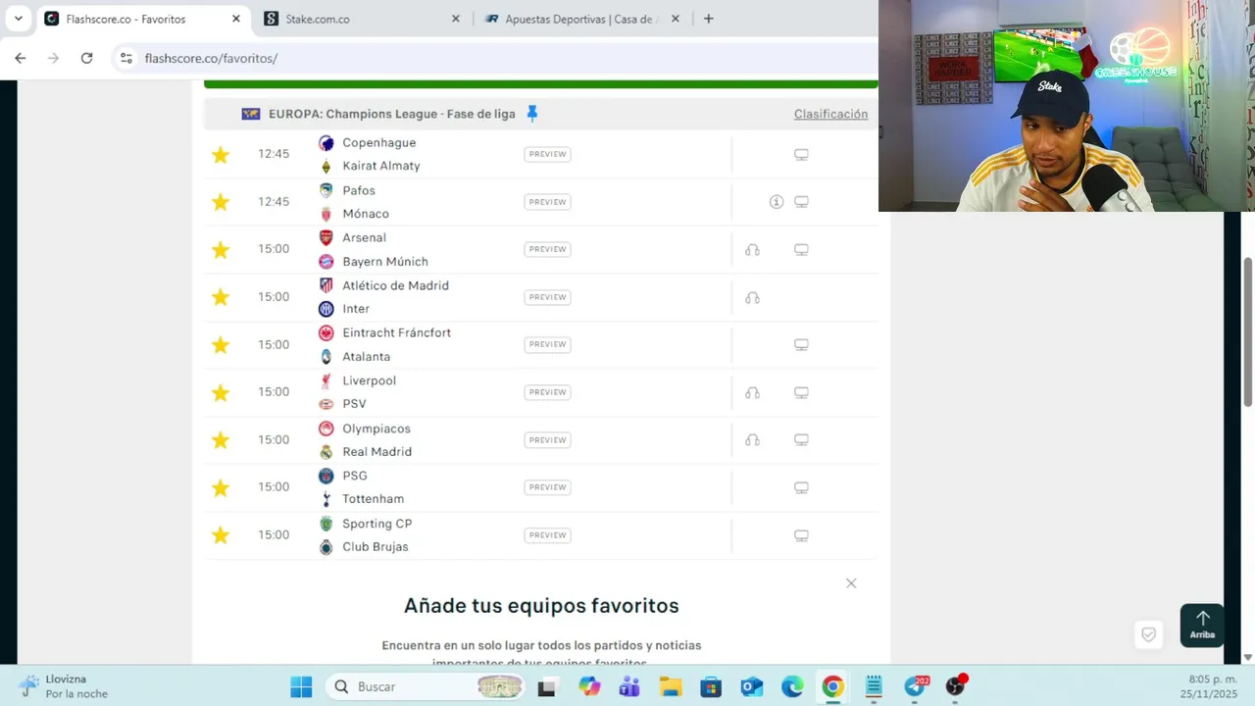Open the Arsenal team name
This screenshot has height=706, width=1255.
tap(364, 237)
